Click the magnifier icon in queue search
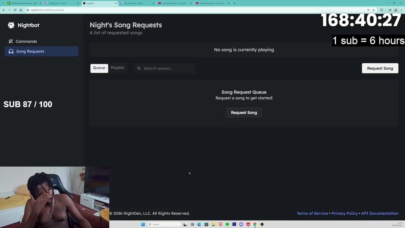 pyautogui.click(x=139, y=68)
